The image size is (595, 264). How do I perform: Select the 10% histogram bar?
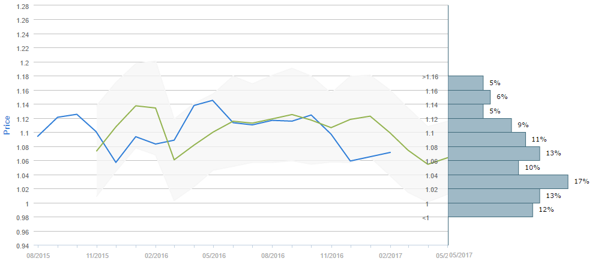pos(483,167)
